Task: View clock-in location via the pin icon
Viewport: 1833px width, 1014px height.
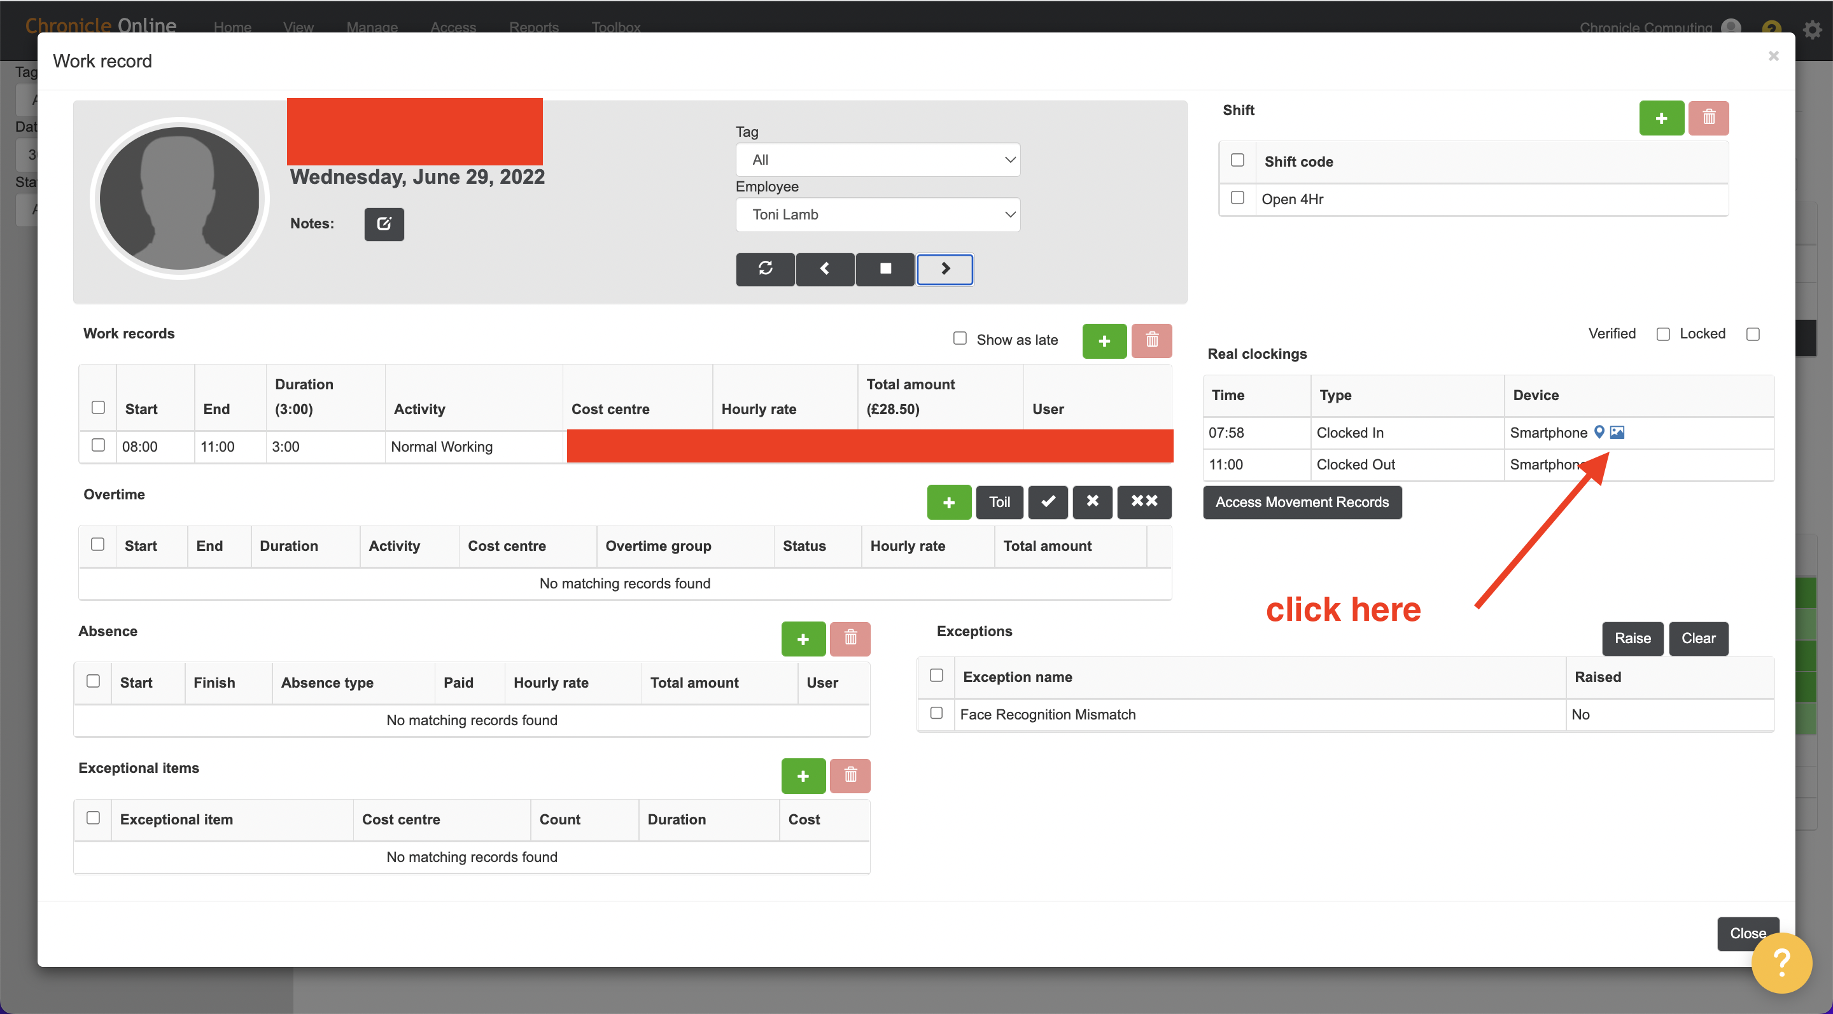Action: [1598, 433]
